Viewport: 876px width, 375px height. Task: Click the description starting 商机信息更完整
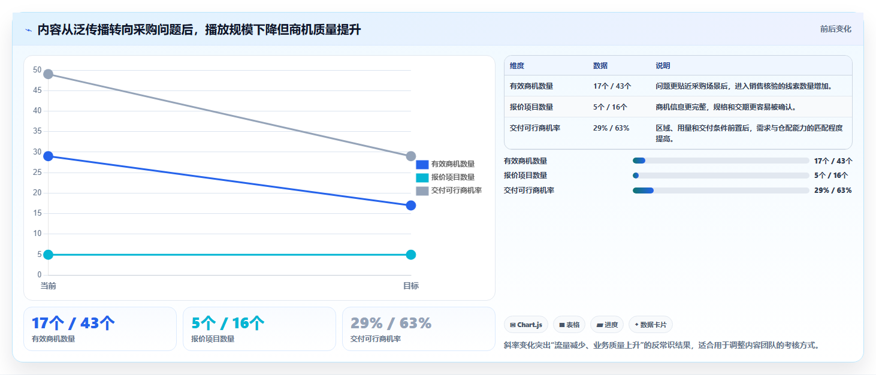(x=727, y=107)
